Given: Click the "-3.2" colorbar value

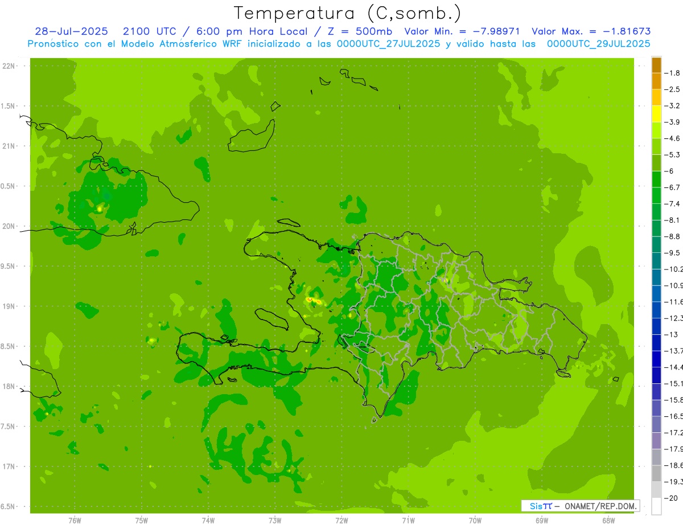Looking at the screenshot, I should pos(672,106).
